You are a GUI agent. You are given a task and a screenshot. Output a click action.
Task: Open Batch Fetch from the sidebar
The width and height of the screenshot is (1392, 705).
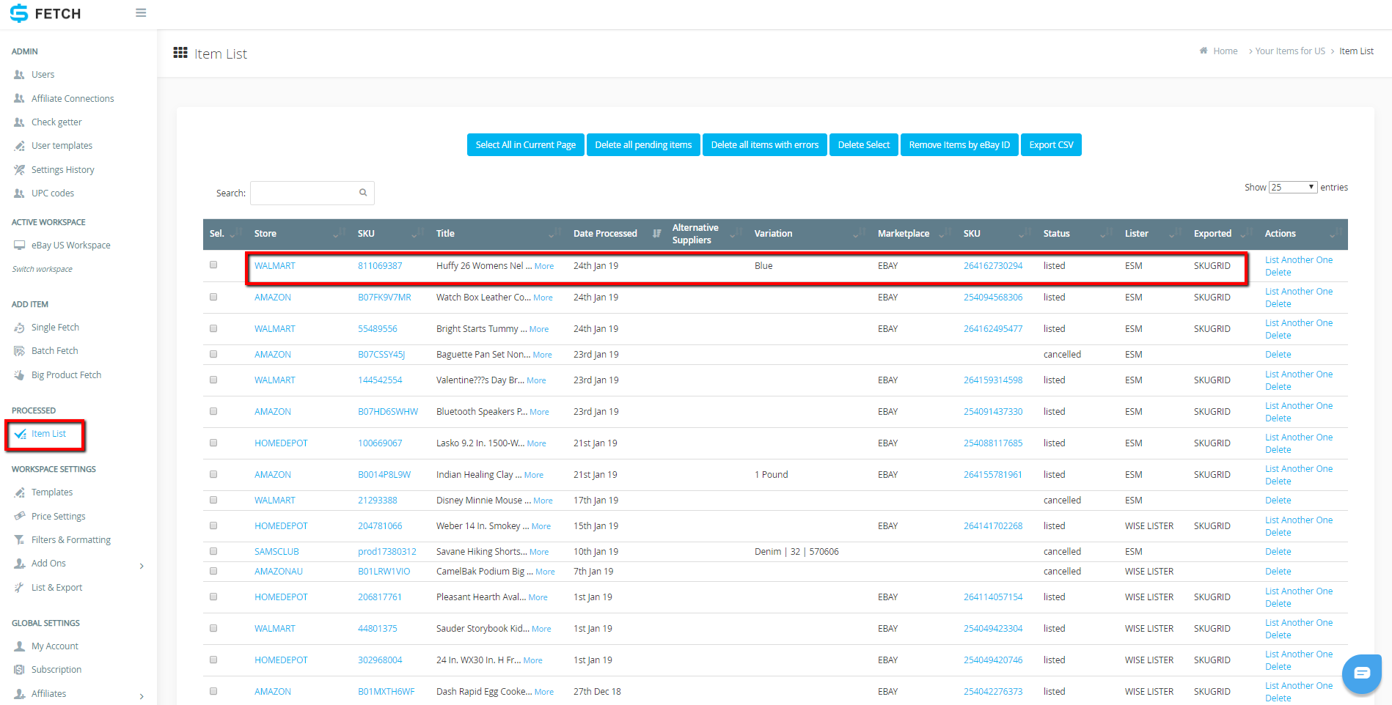(54, 351)
